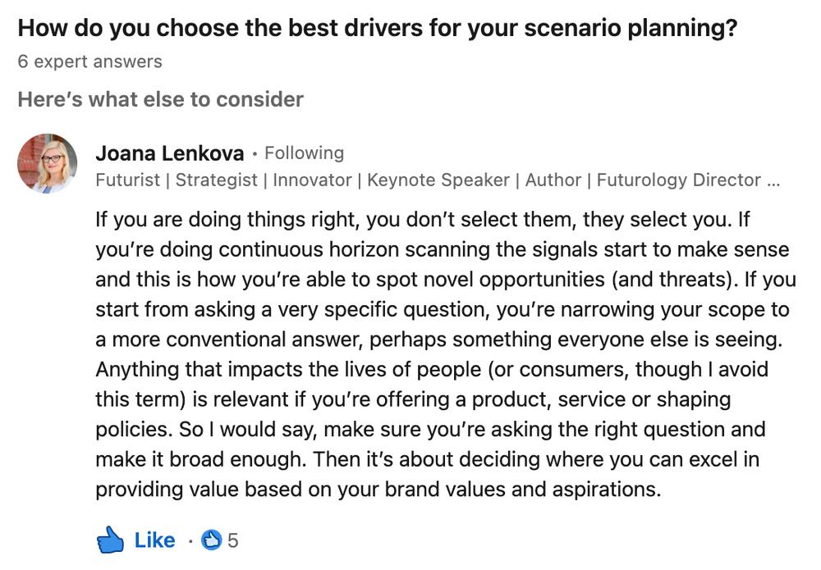Click the line mentioning 'continuous horizon scanning'
821x570 pixels.
tap(443, 249)
